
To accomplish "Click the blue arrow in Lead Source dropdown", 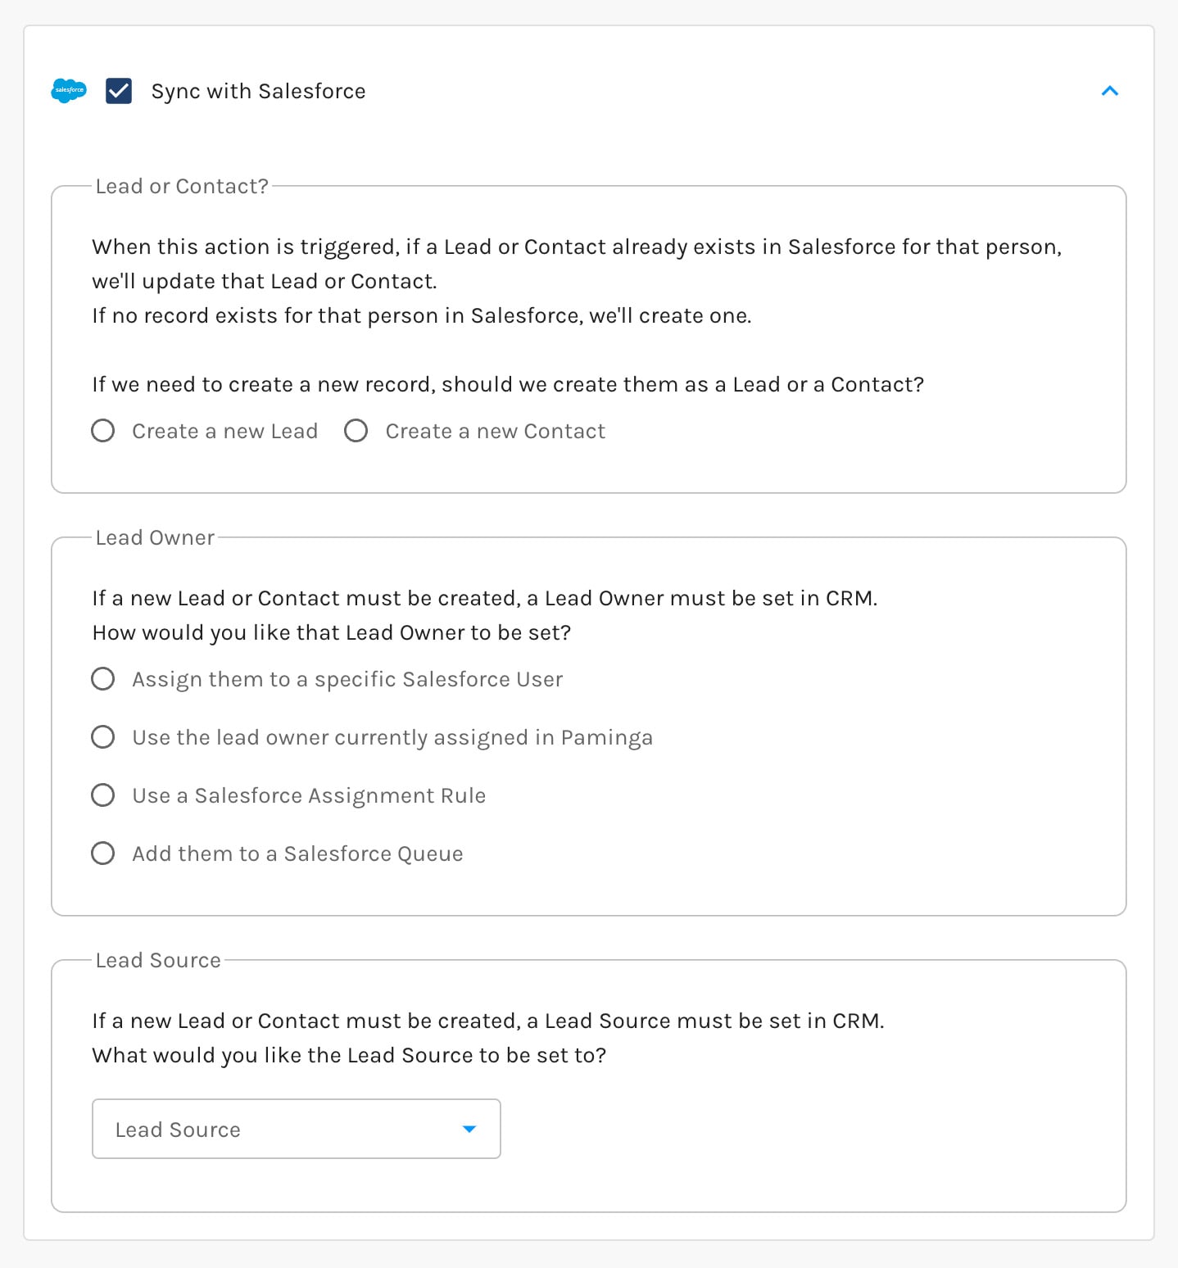I will pos(469,1129).
